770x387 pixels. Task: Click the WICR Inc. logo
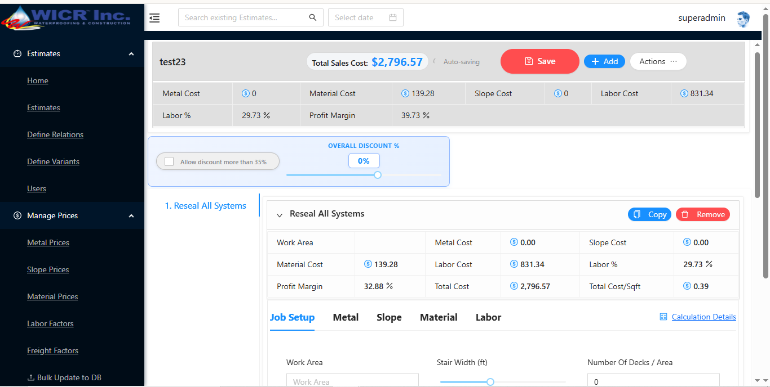coord(66,17)
